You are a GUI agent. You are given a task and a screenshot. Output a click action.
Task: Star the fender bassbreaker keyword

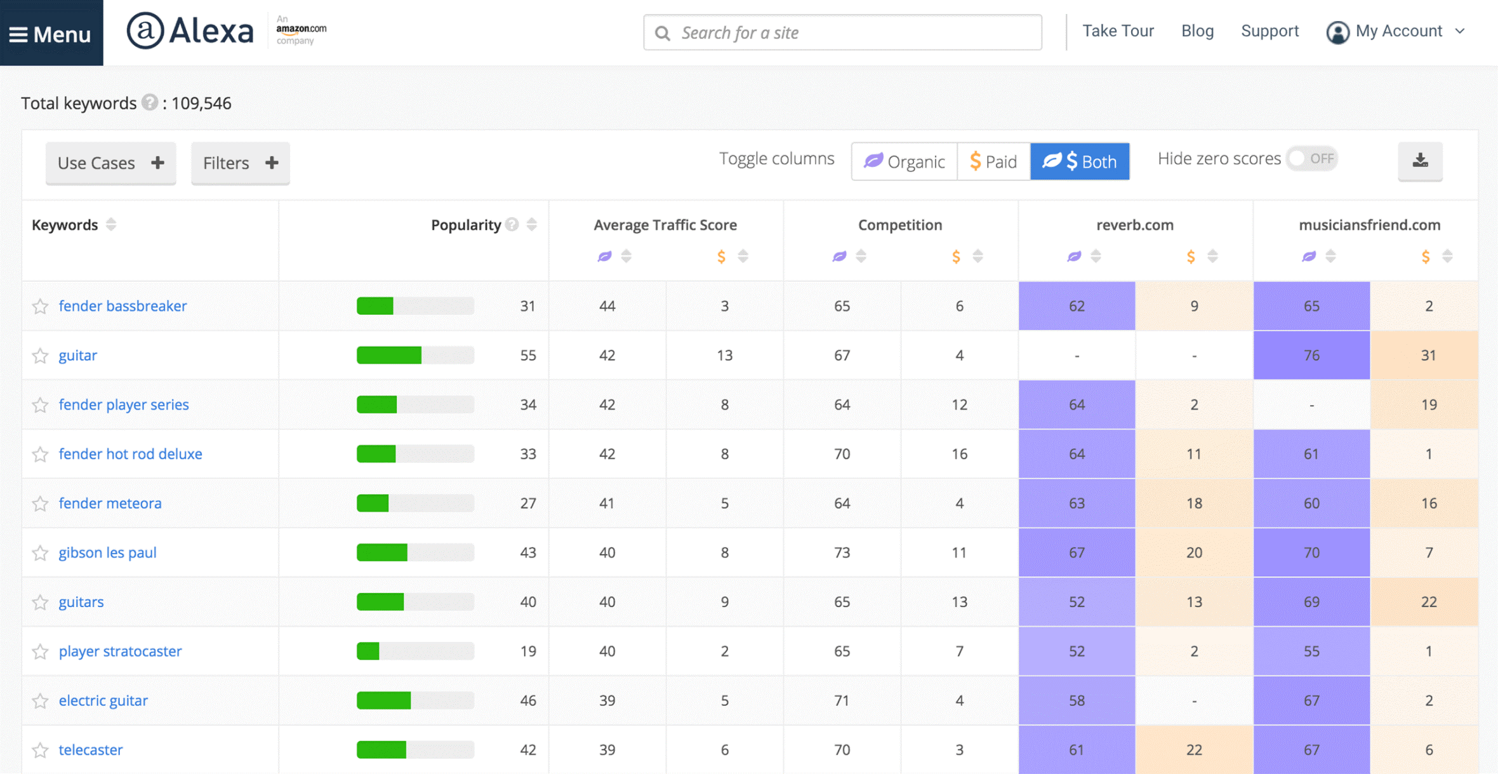click(x=41, y=306)
